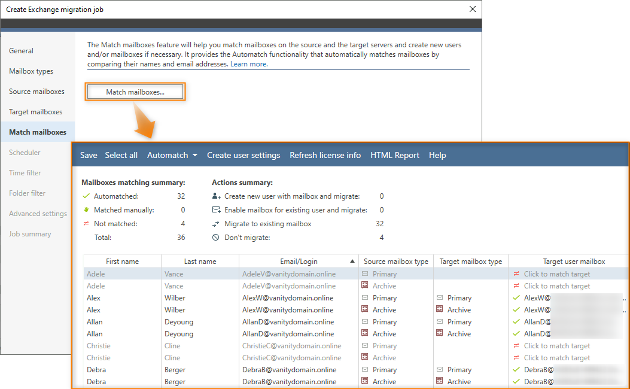Click source Primary envelope icon for Alex Wilber
Viewport: 630px width, 389px height.
[365, 298]
